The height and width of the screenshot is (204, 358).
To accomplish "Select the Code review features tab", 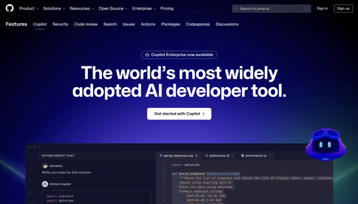I will tap(86, 24).
